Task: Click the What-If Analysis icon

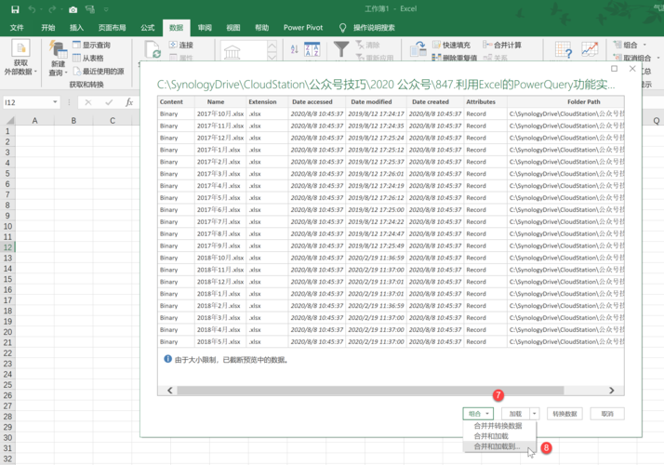Action: pos(564,49)
